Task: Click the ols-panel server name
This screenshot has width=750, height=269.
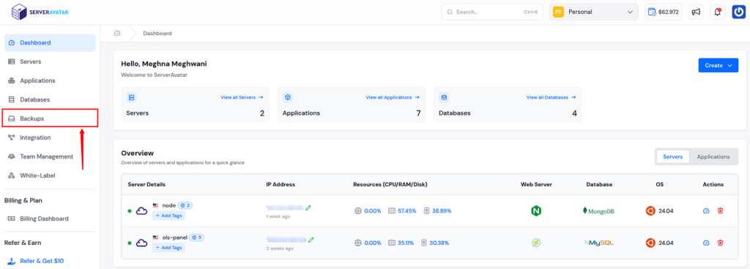Action: [x=175, y=238]
